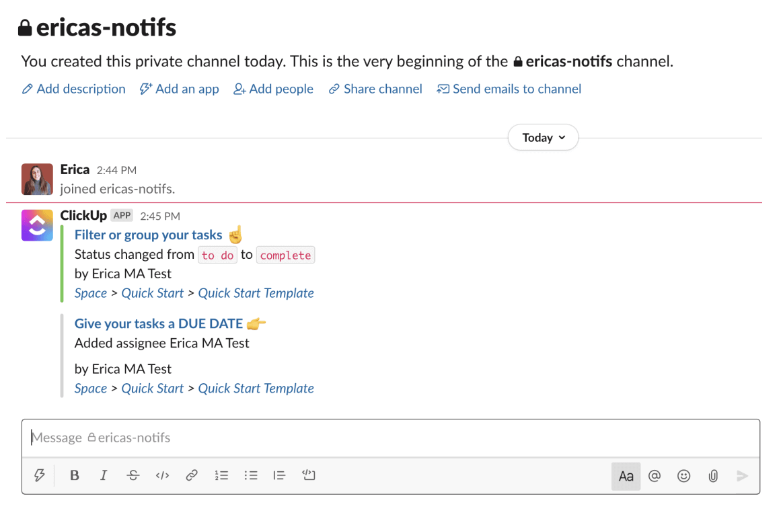Open Space link in first ClickUp message
781x519 pixels.
91,293
